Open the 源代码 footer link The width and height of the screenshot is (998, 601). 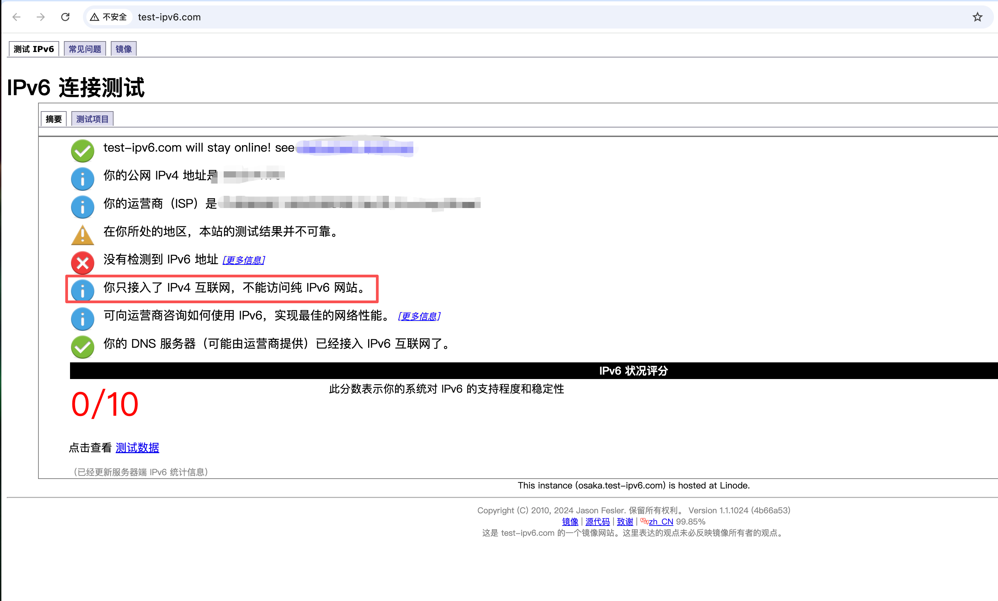coord(597,521)
